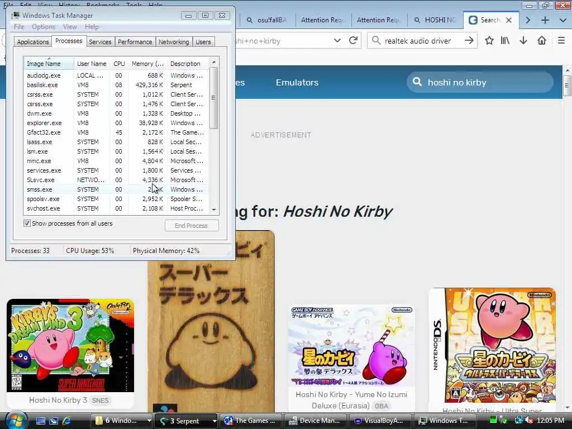Screen dimensions: 572x429
Task: Switch to the Users tab
Action: click(203, 41)
